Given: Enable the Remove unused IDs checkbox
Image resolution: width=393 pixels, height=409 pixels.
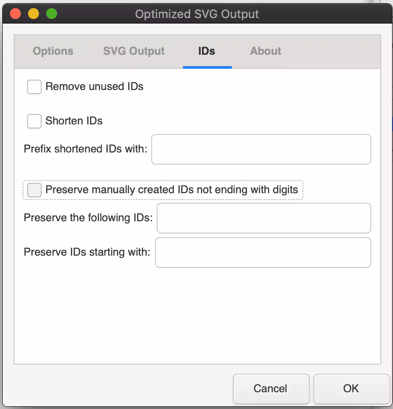Looking at the screenshot, I should pyautogui.click(x=34, y=87).
